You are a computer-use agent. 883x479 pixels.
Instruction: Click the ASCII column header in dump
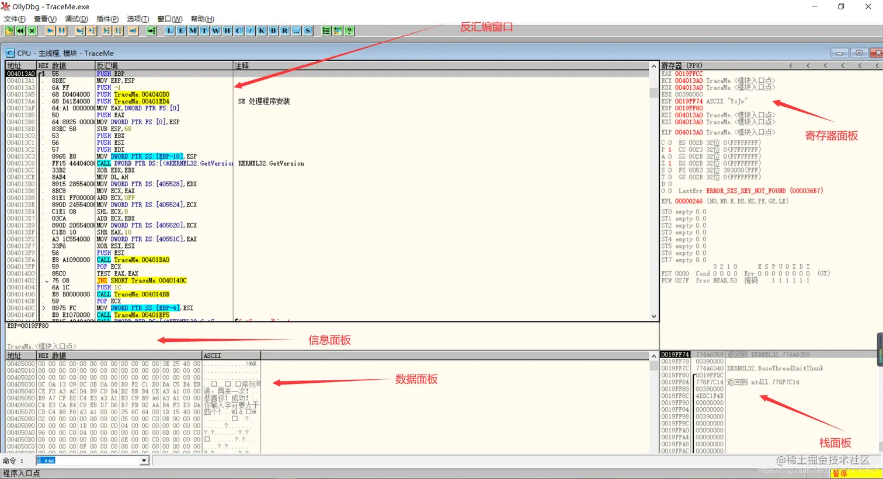pos(231,355)
